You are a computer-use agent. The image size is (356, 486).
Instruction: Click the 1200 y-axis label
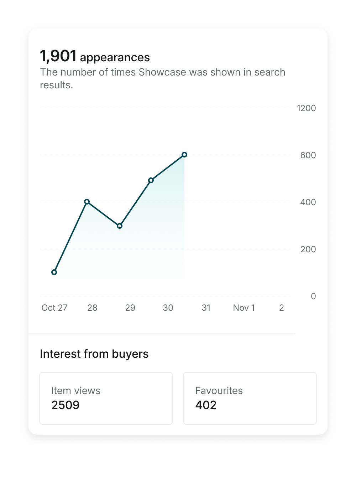pyautogui.click(x=307, y=108)
